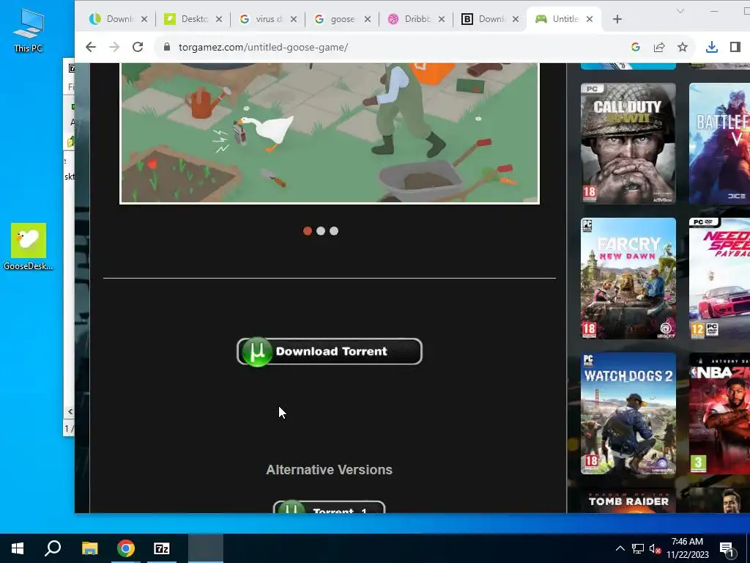
Task: Select the third carousel dot
Action: pos(334,231)
